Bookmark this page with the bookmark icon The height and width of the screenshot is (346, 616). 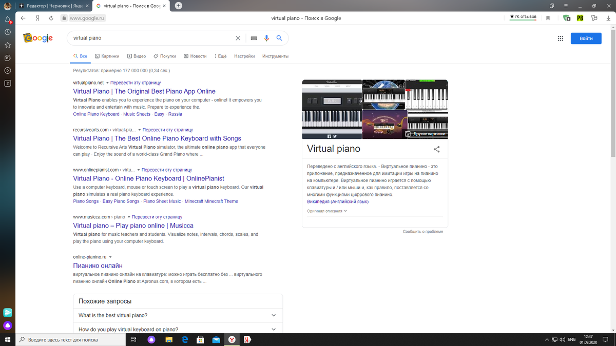coord(548,18)
